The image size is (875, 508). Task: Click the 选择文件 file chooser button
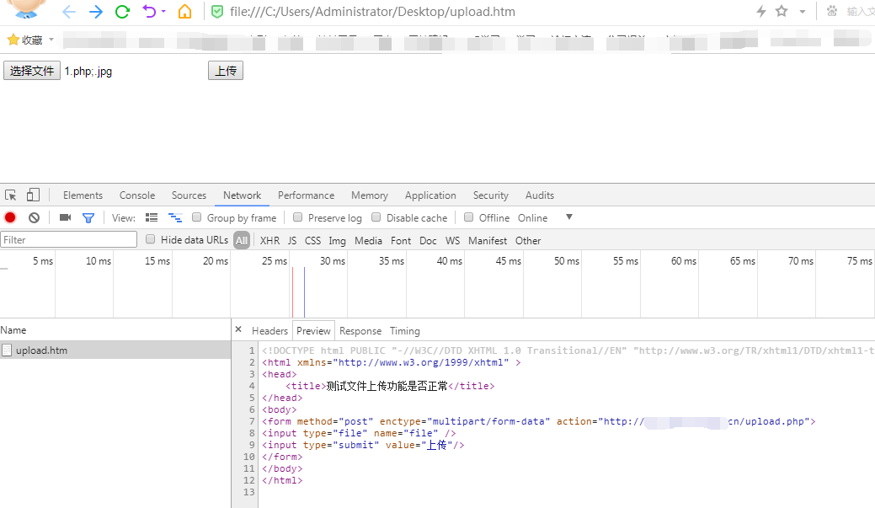coord(31,71)
